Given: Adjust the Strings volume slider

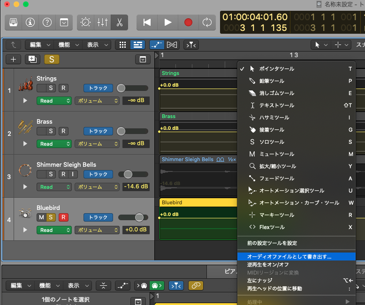Looking at the screenshot, I should click(x=121, y=88).
